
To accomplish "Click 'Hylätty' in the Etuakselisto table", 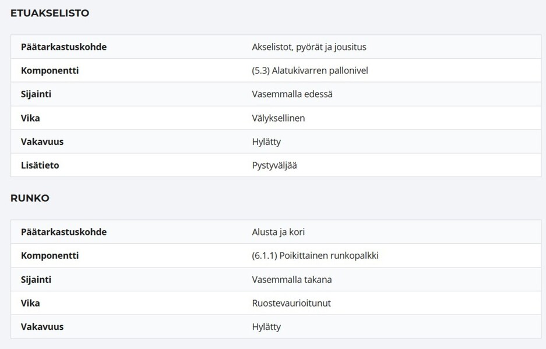I will point(266,142).
